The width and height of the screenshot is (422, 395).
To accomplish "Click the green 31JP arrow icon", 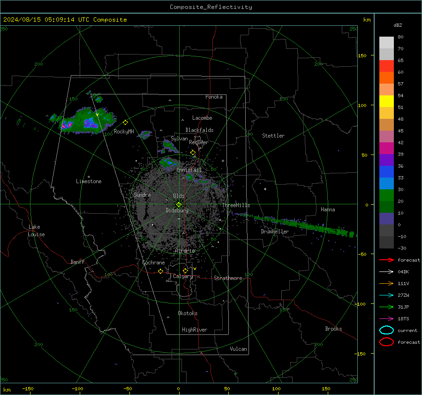I will [386, 307].
